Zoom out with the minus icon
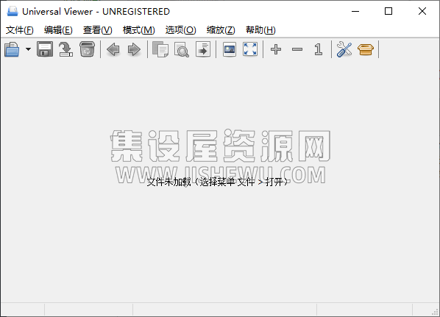 (x=297, y=49)
